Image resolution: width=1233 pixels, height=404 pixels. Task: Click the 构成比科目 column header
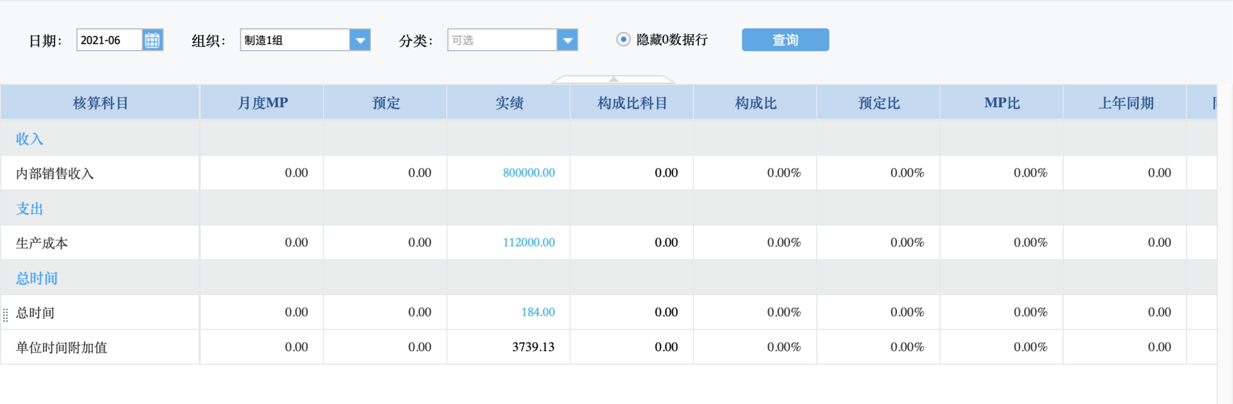pos(632,103)
